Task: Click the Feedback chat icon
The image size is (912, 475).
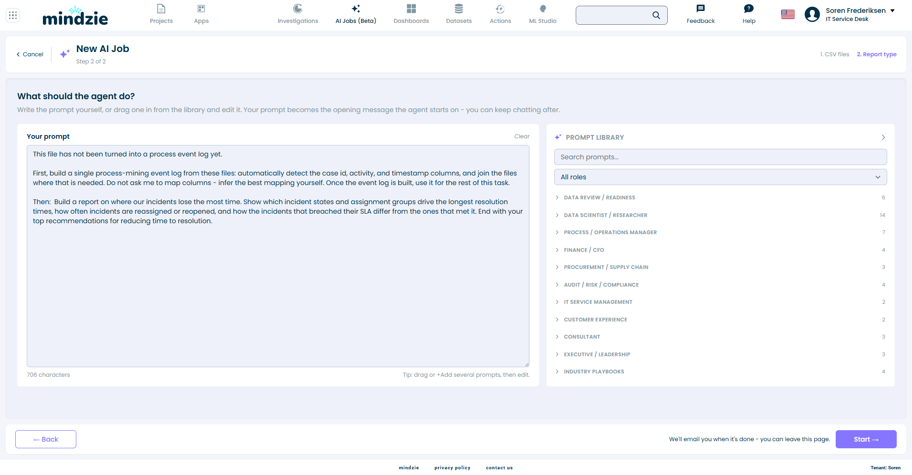Action: point(701,9)
